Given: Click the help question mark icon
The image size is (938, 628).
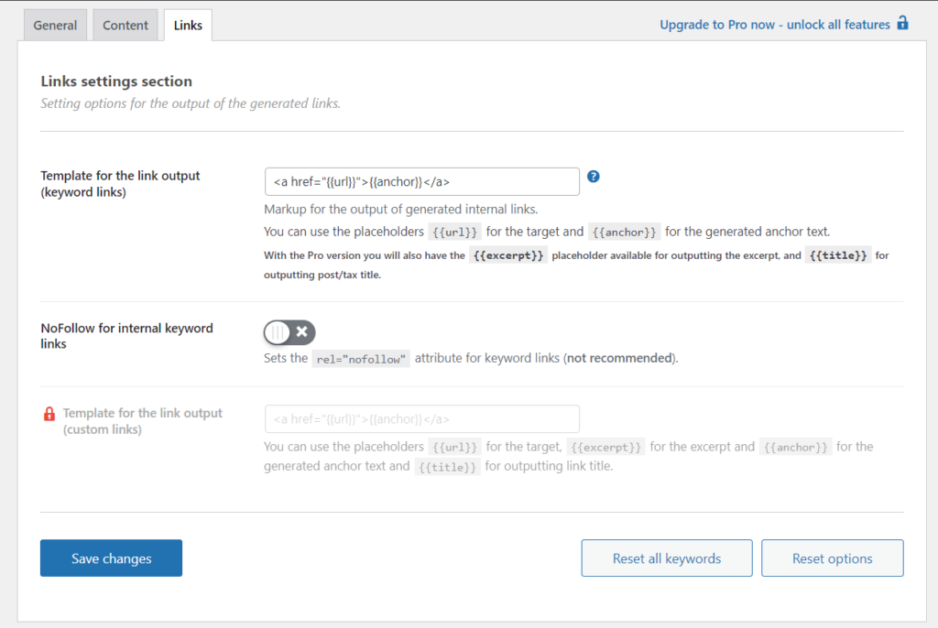Looking at the screenshot, I should [593, 176].
